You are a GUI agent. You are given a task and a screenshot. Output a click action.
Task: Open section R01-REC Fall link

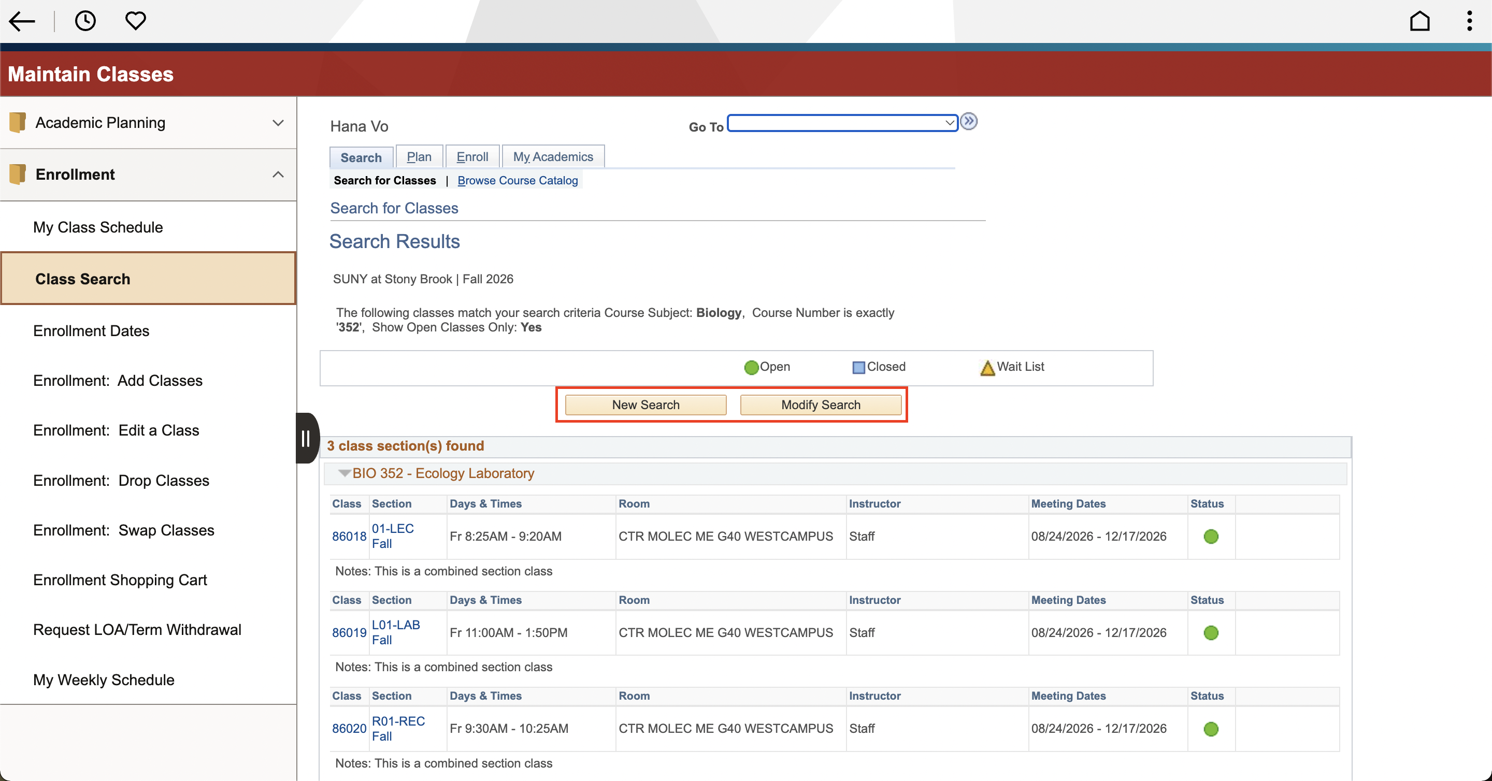(x=398, y=728)
